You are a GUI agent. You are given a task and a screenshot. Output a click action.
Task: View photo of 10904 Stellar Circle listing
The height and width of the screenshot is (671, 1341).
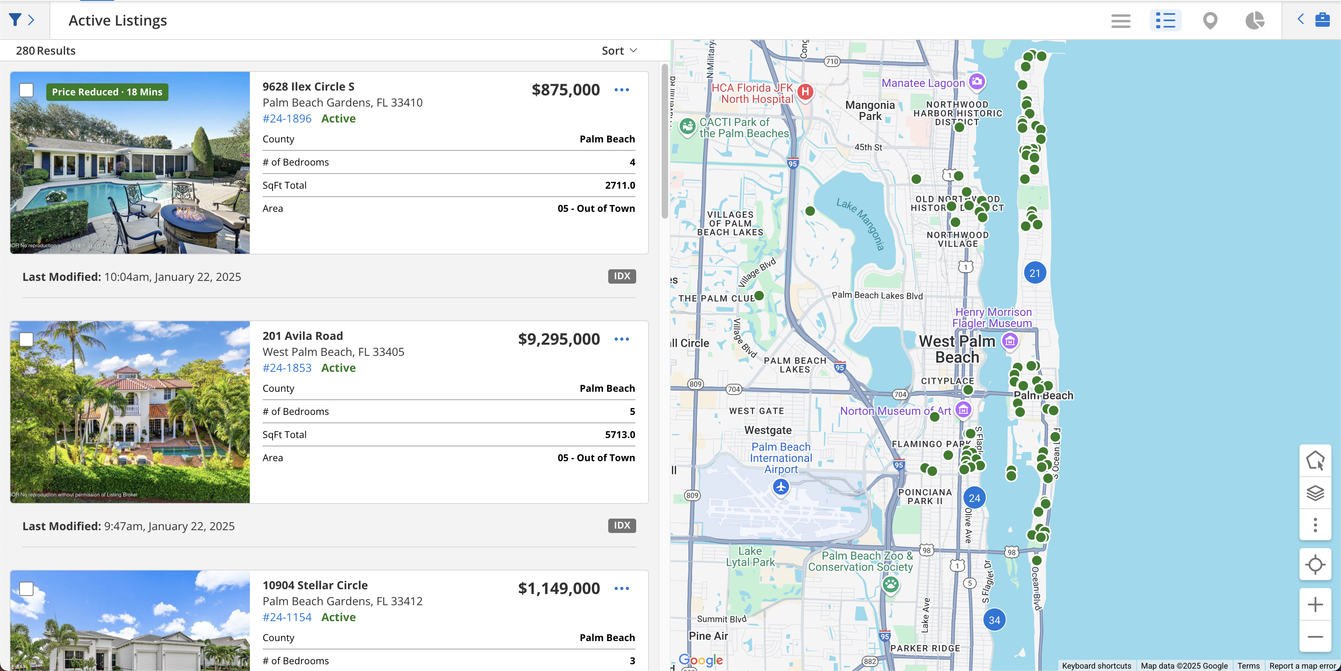coord(130,621)
